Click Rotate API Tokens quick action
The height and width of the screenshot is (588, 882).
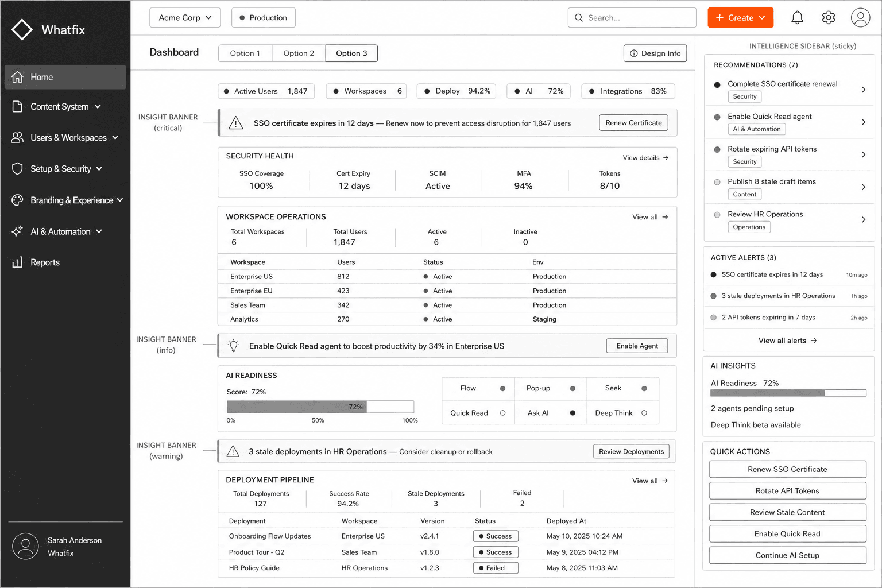[788, 491]
